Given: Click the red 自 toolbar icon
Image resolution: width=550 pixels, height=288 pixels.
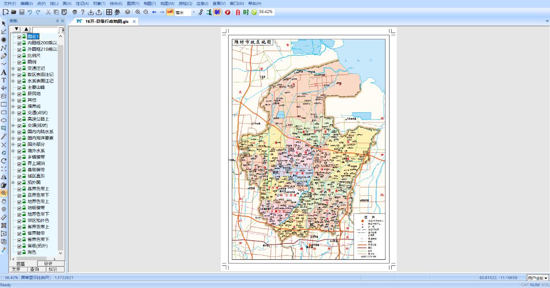Looking at the screenshot, I should [238, 12].
